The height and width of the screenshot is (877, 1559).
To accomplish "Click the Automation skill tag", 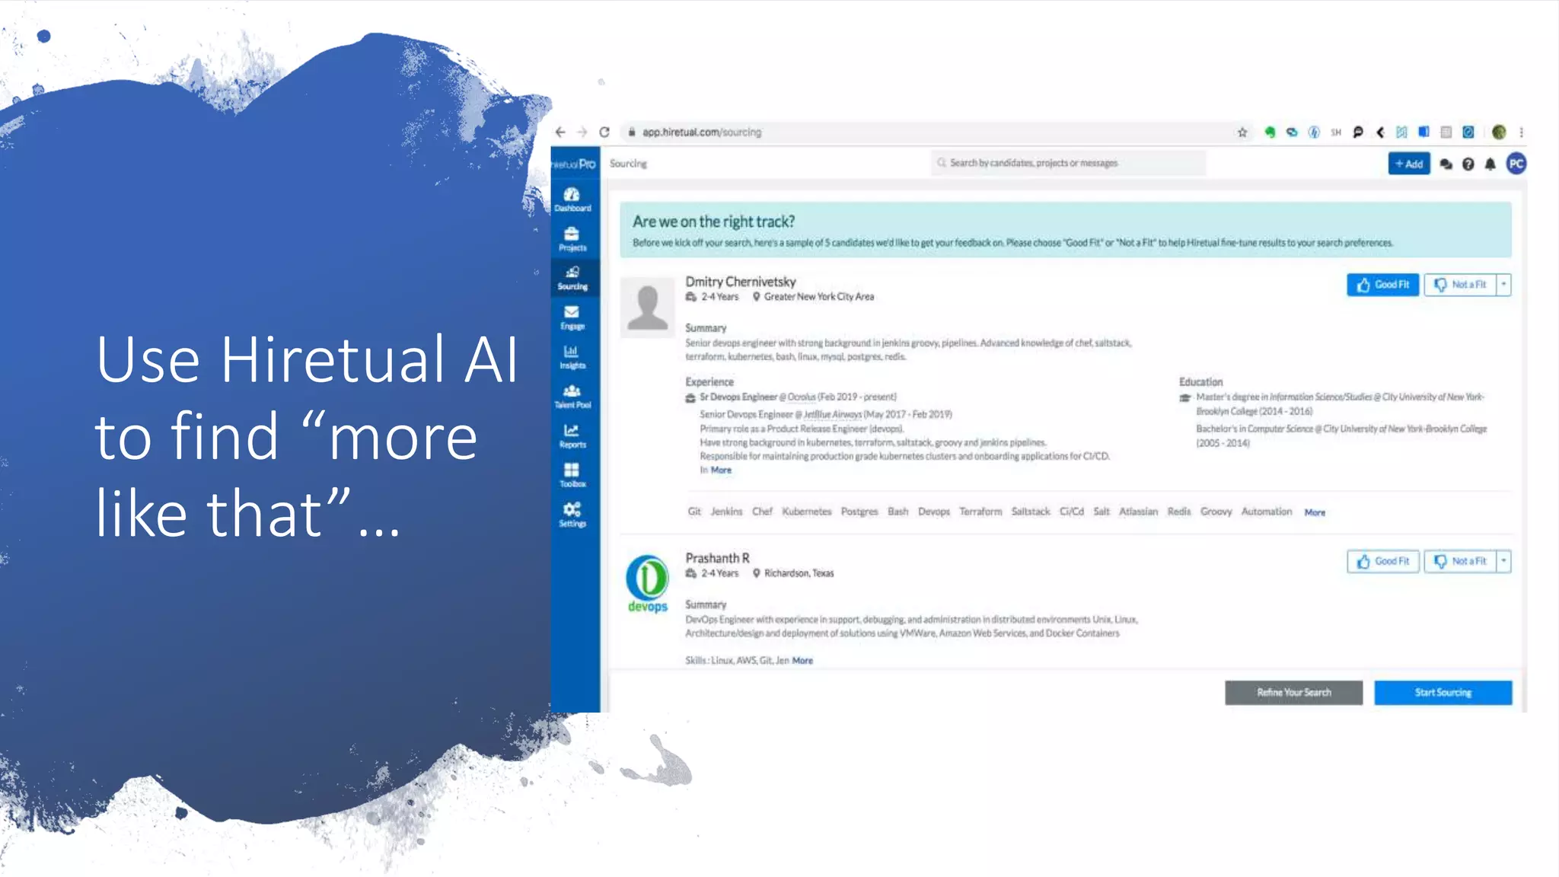I will tap(1267, 512).
